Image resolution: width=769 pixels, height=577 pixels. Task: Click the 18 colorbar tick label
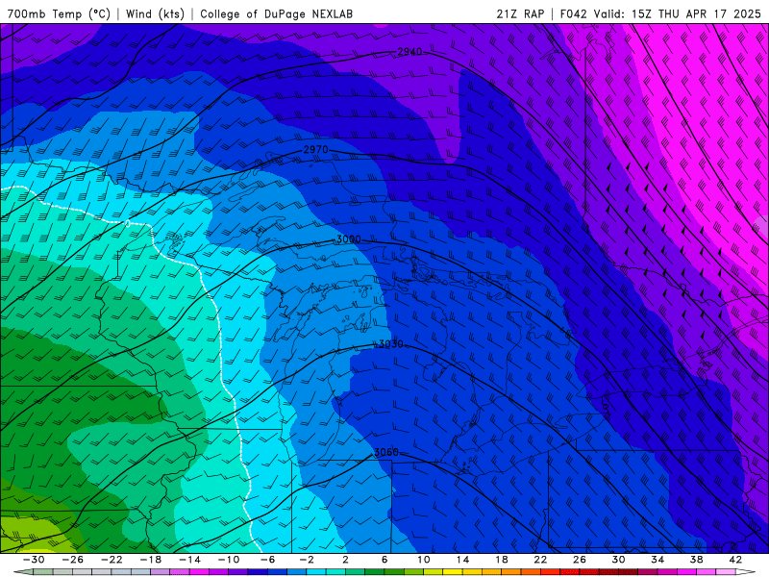[501, 560]
